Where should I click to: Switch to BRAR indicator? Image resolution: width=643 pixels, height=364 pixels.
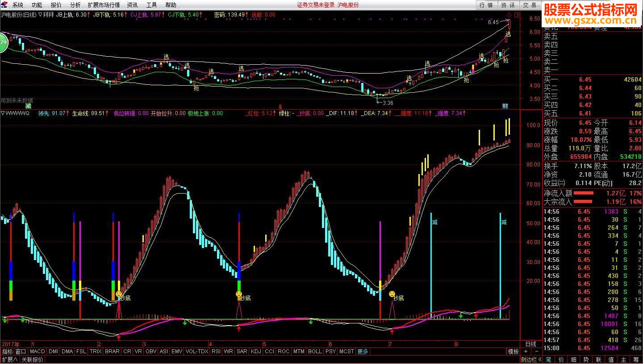pyautogui.click(x=112, y=352)
